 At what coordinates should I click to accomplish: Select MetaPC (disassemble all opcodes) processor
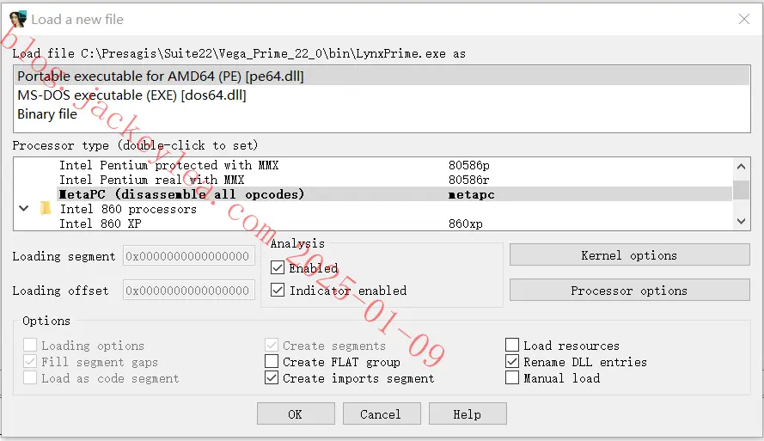(x=394, y=194)
